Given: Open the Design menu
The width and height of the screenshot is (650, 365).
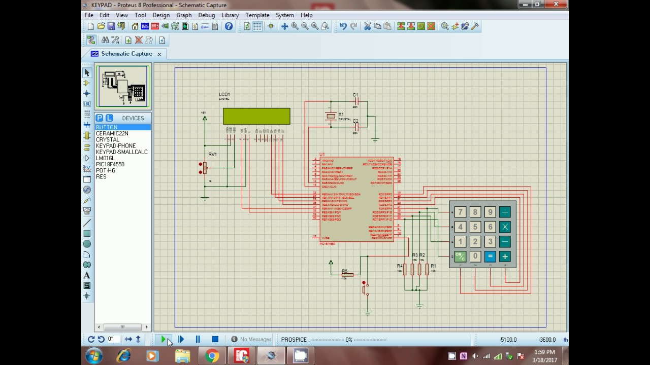Looking at the screenshot, I should pyautogui.click(x=161, y=15).
